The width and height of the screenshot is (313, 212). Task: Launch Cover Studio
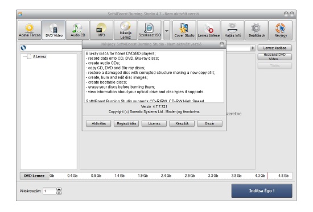point(184,30)
